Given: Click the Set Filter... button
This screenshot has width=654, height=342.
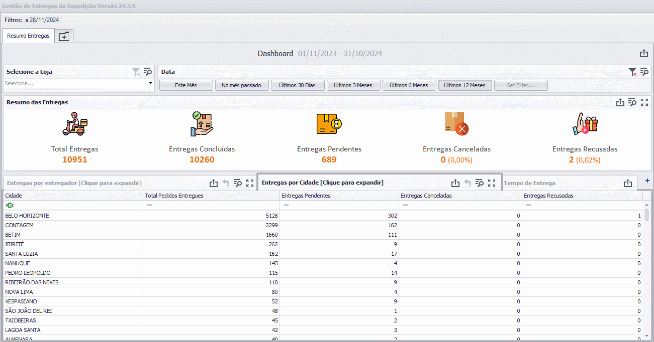Looking at the screenshot, I should tap(521, 85).
